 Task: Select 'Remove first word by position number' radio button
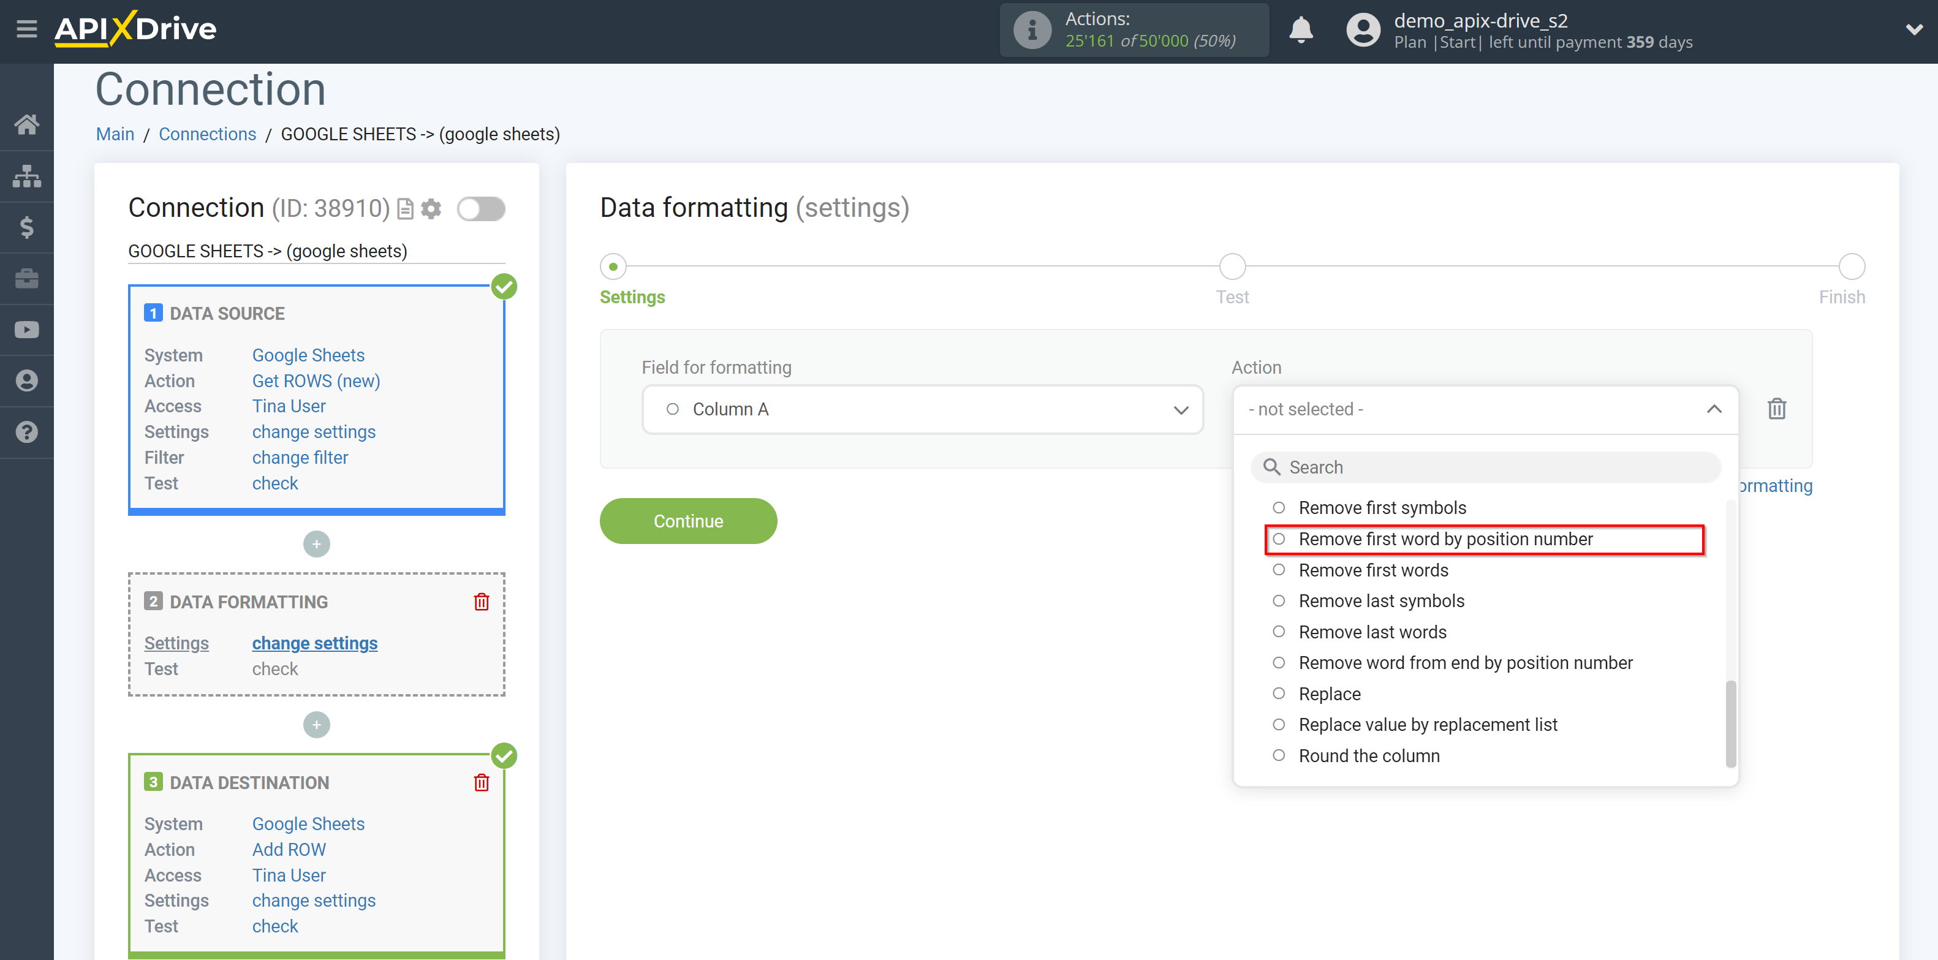click(x=1279, y=539)
